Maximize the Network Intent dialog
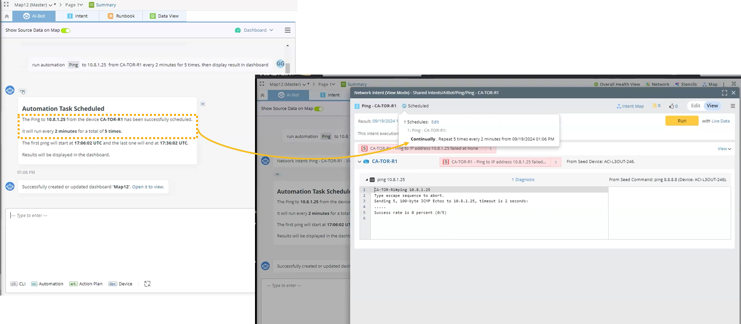The width and height of the screenshot is (741, 324). pos(724,93)
